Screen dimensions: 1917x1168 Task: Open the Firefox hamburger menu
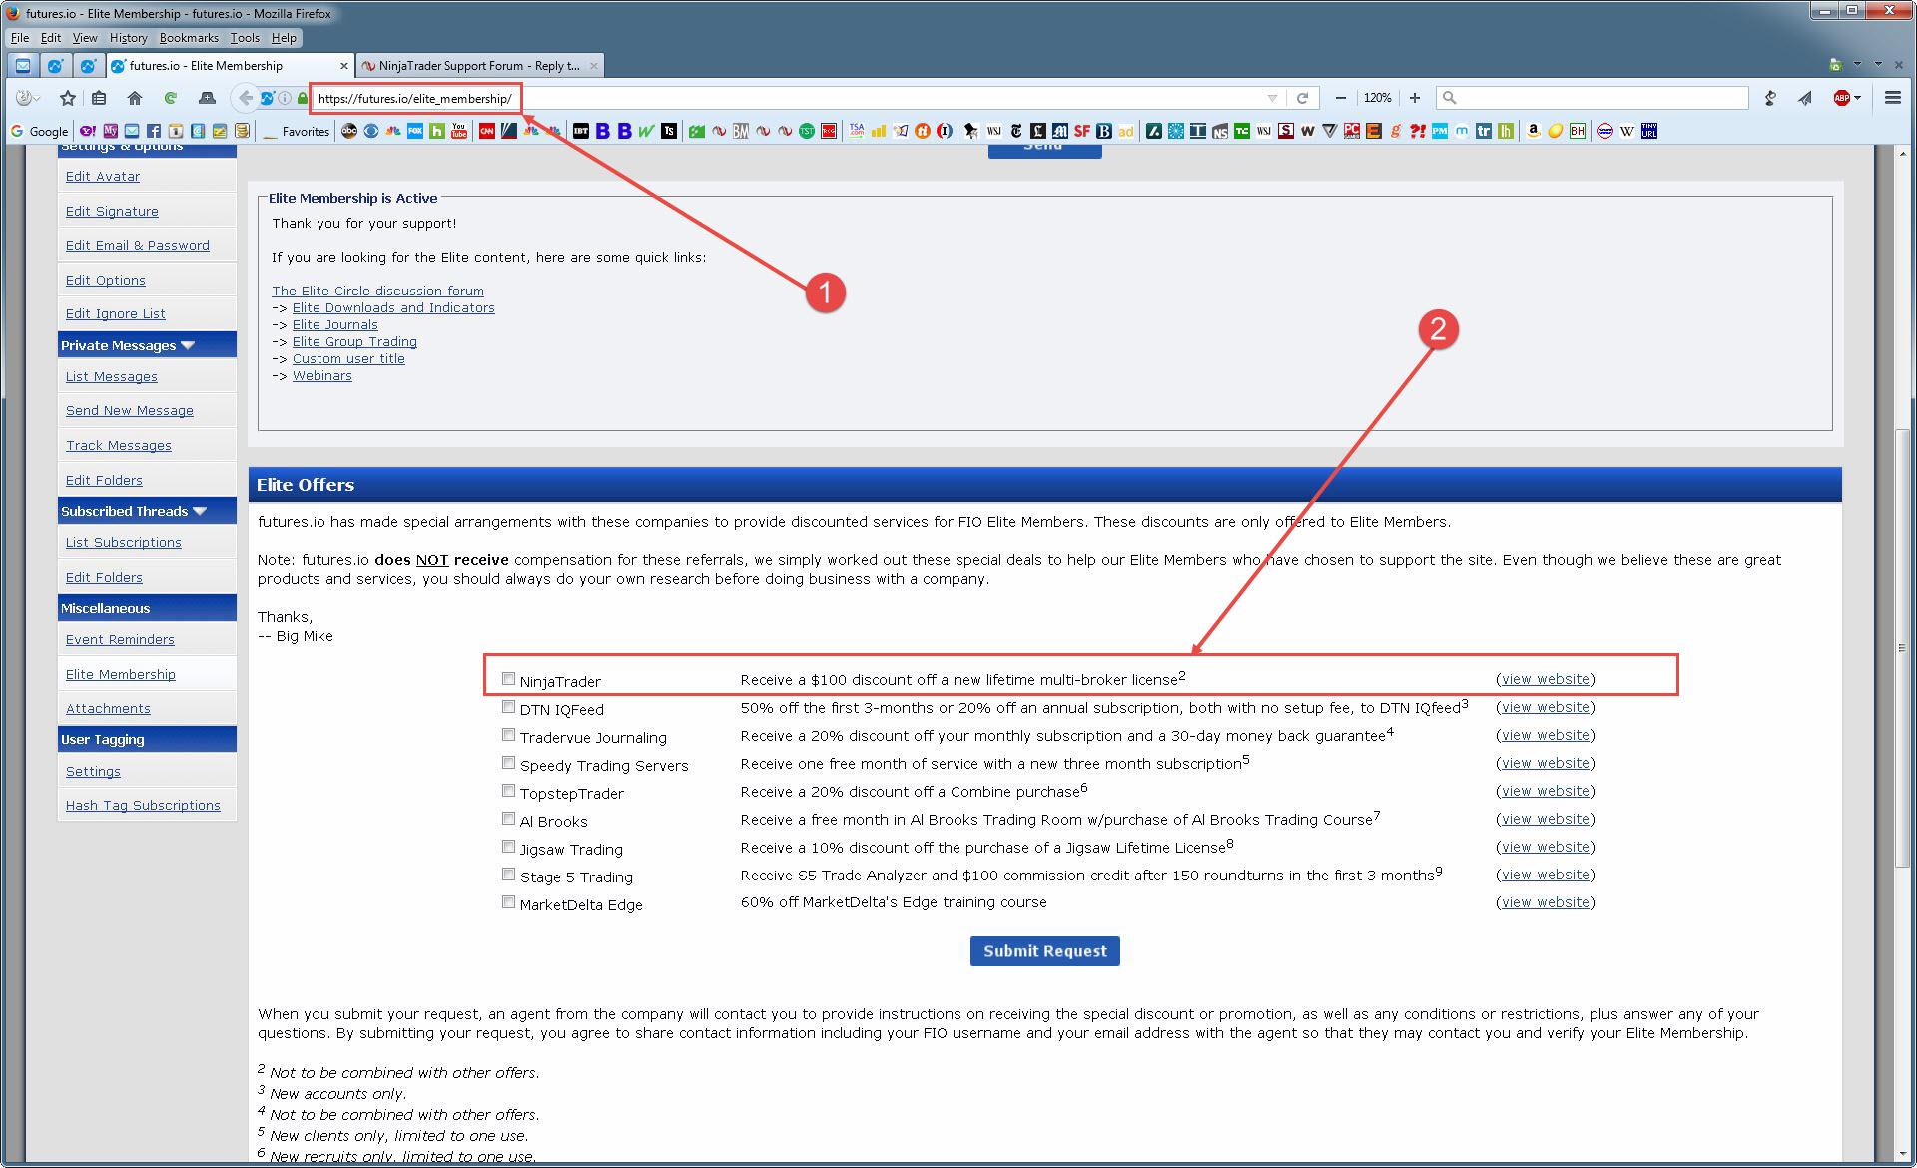(x=1892, y=98)
